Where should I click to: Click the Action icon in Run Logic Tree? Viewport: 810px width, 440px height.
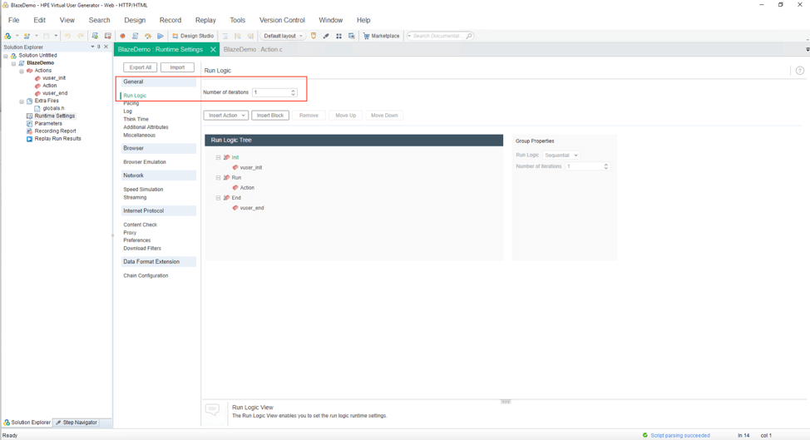pos(235,187)
